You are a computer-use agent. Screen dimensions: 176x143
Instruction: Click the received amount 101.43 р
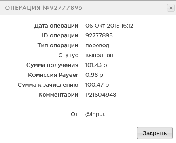(x=96, y=65)
